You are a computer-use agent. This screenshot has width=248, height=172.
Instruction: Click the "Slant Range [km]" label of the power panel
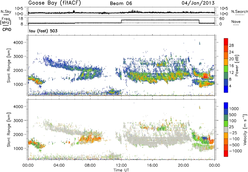[9, 66]
